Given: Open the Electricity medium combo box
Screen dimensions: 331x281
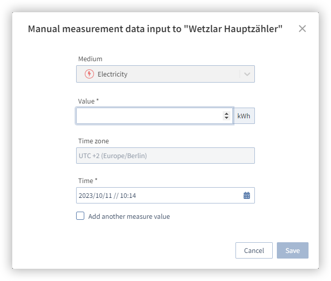Looking at the screenshot, I should point(166,74).
